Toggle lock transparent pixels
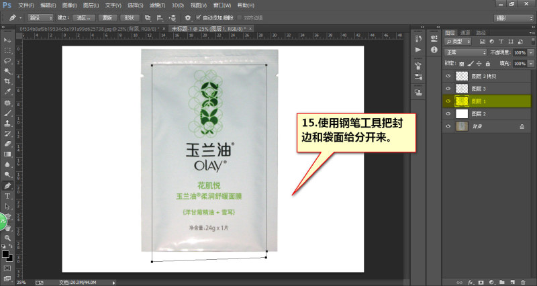The image size is (537, 286). point(462,63)
